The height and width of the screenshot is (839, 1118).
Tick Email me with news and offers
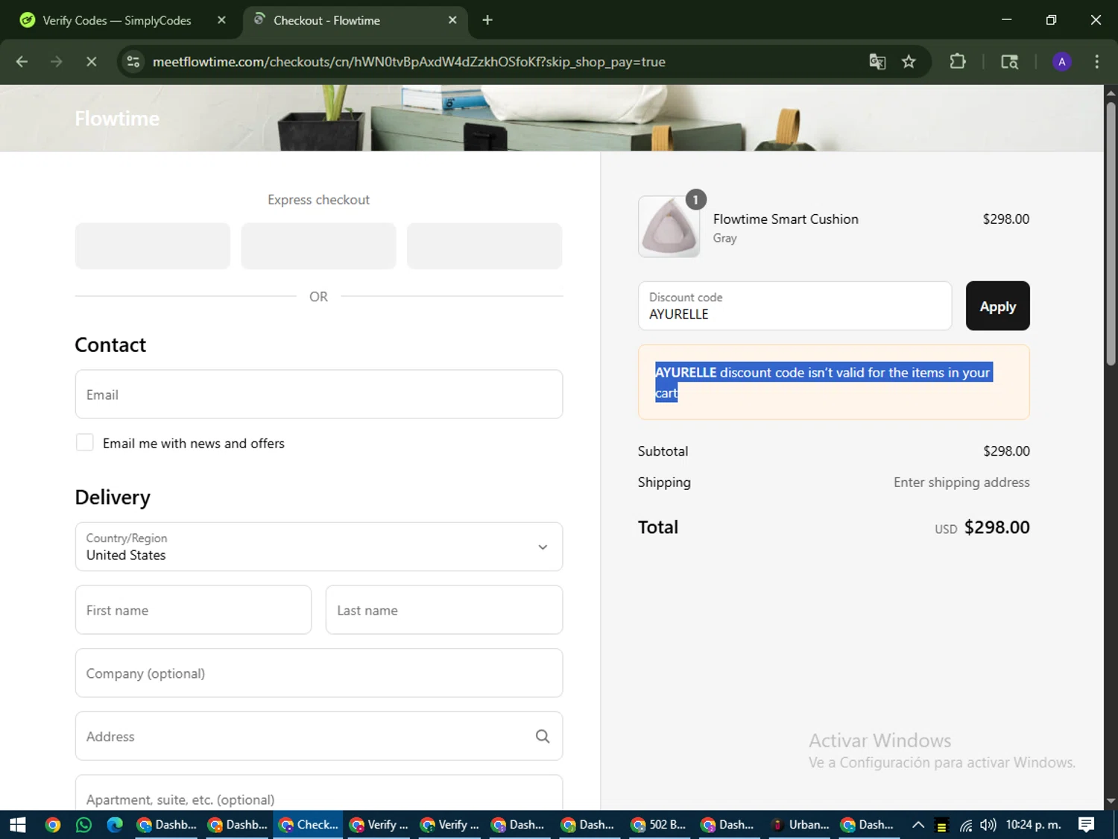click(85, 443)
